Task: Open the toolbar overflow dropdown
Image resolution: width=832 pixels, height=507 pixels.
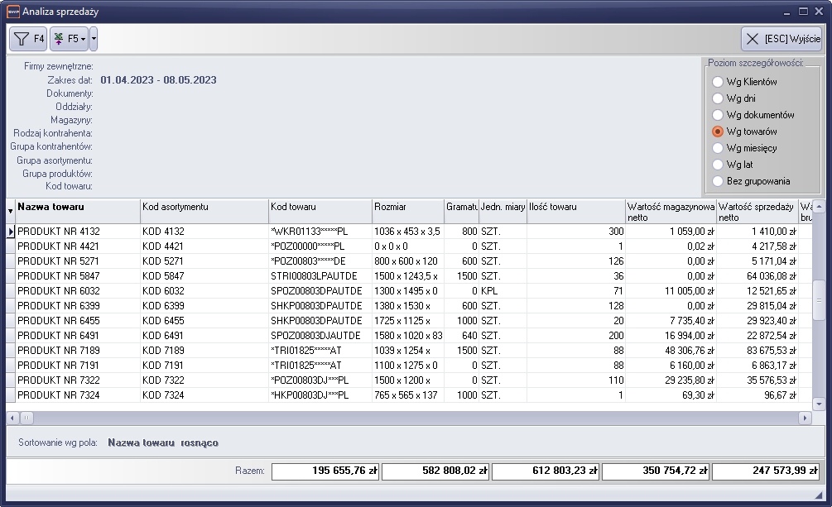Action: [94, 39]
